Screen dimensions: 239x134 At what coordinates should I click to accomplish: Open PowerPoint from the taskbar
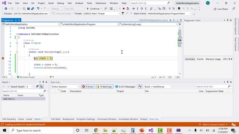142,130
